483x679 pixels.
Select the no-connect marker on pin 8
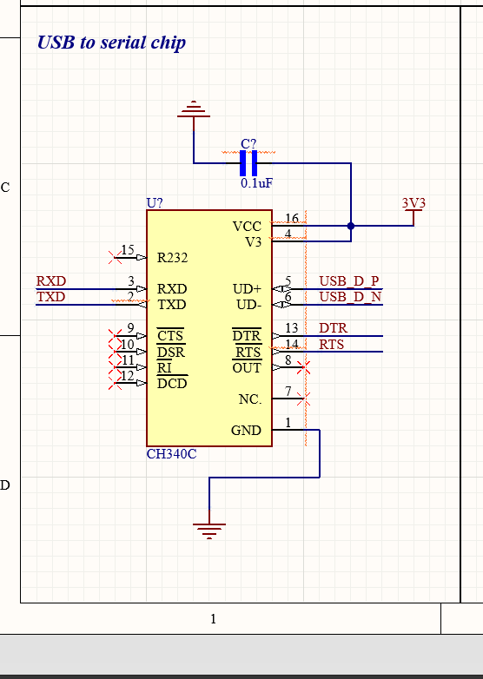304,367
